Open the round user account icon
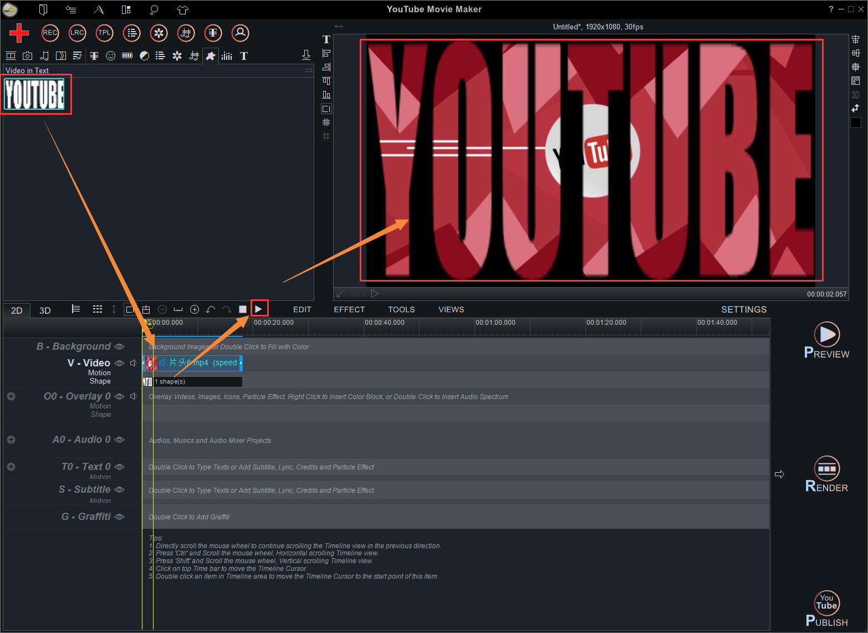 point(241,33)
